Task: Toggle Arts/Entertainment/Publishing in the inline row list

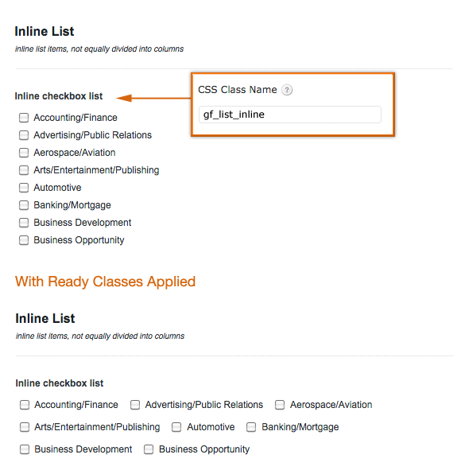Action: point(25,427)
